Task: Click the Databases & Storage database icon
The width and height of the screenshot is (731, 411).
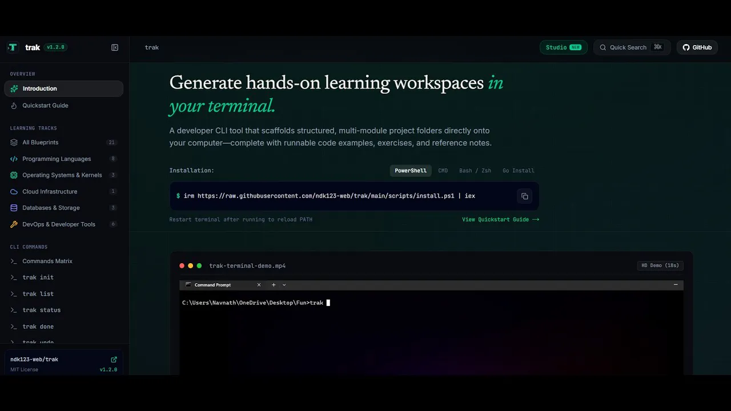Action: pos(14,208)
